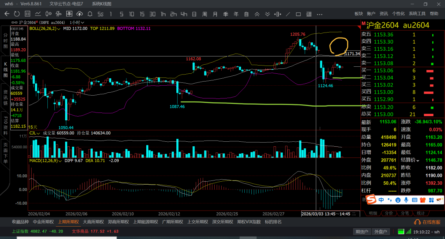Switch chart to 4h period

tap(184, 14)
